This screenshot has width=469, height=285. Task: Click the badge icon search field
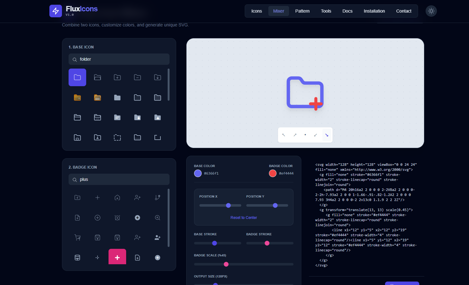click(x=119, y=179)
